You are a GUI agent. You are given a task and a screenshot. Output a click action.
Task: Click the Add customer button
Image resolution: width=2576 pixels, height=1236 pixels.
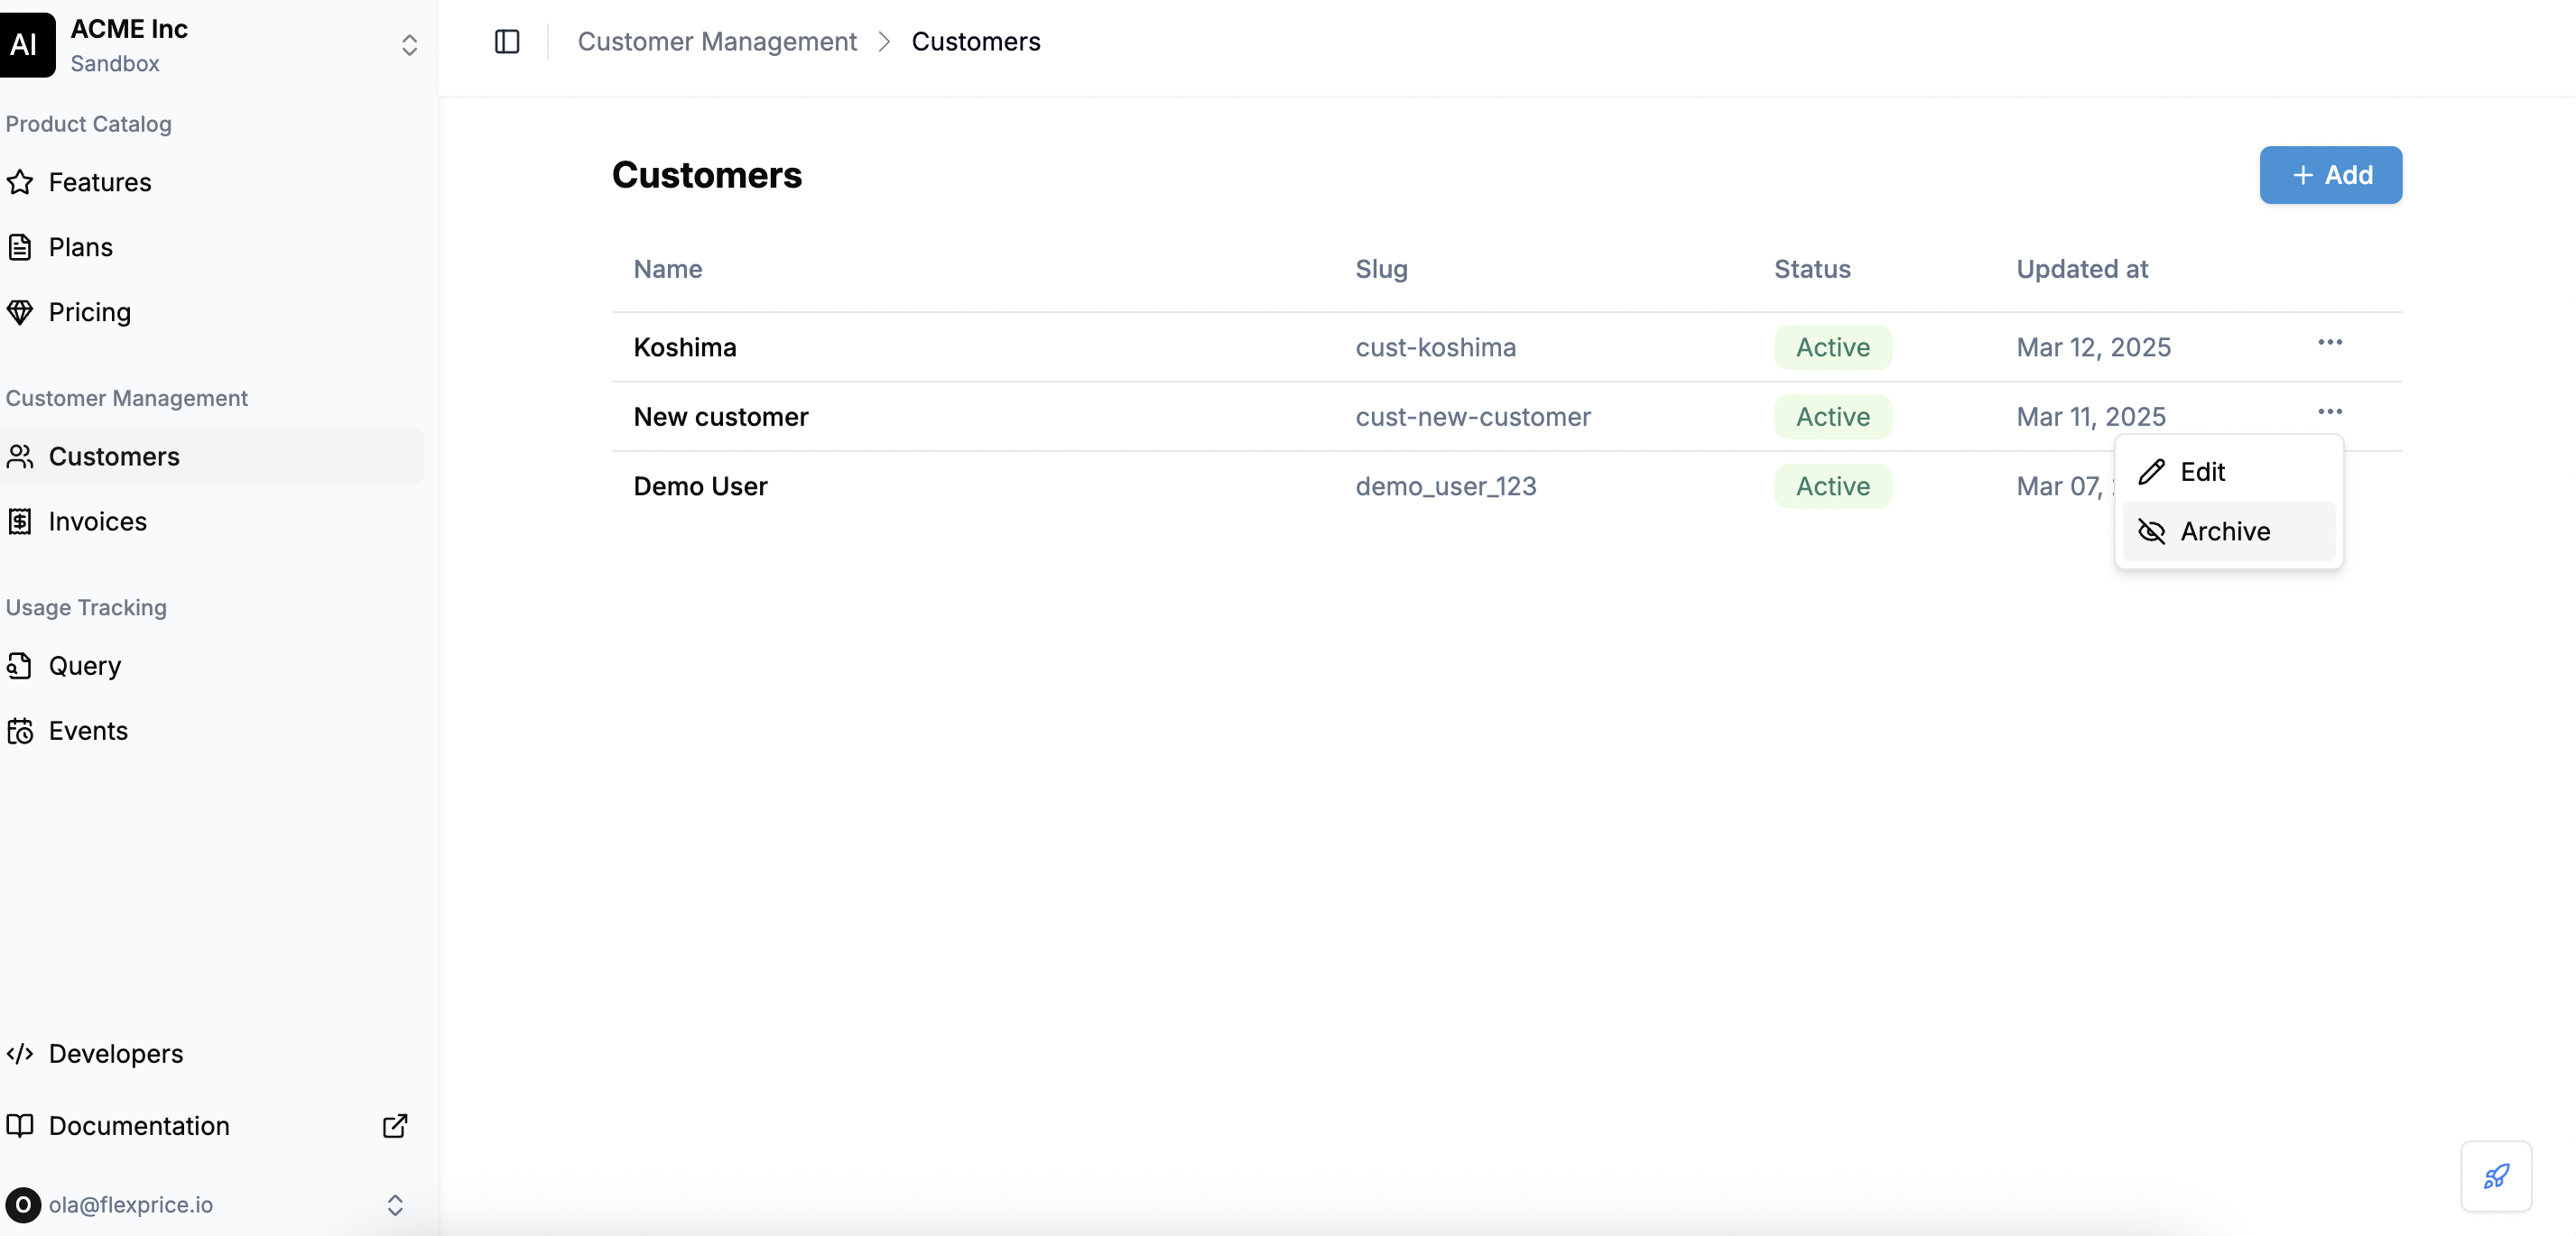2330,175
